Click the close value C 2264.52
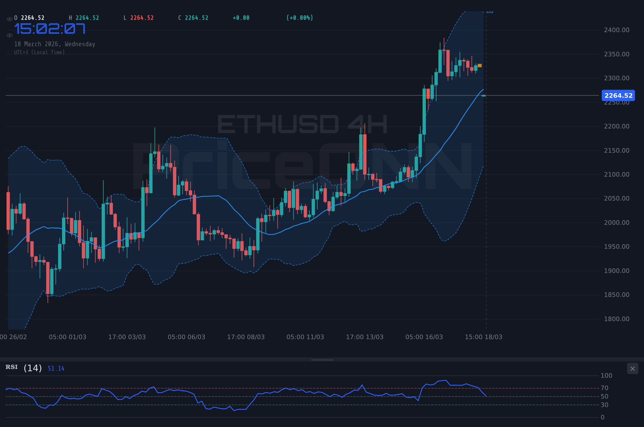Viewport: 644px width, 427px height. pos(193,17)
